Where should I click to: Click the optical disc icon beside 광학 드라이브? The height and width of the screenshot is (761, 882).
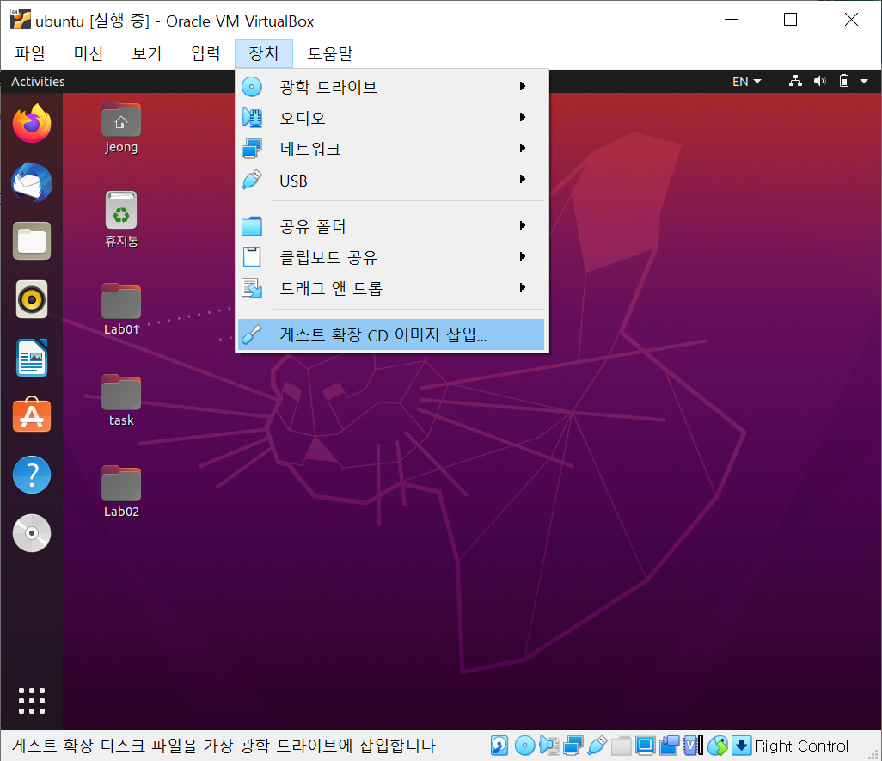coord(251,87)
